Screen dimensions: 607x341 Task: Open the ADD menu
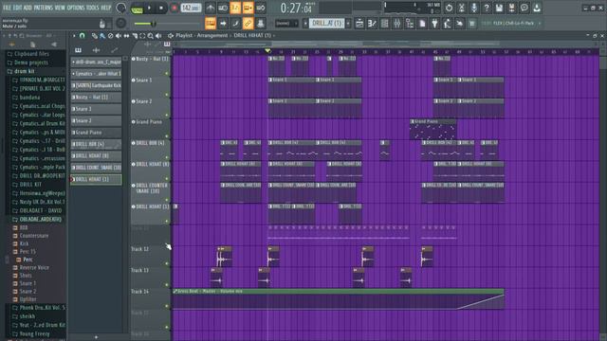[x=28, y=8]
